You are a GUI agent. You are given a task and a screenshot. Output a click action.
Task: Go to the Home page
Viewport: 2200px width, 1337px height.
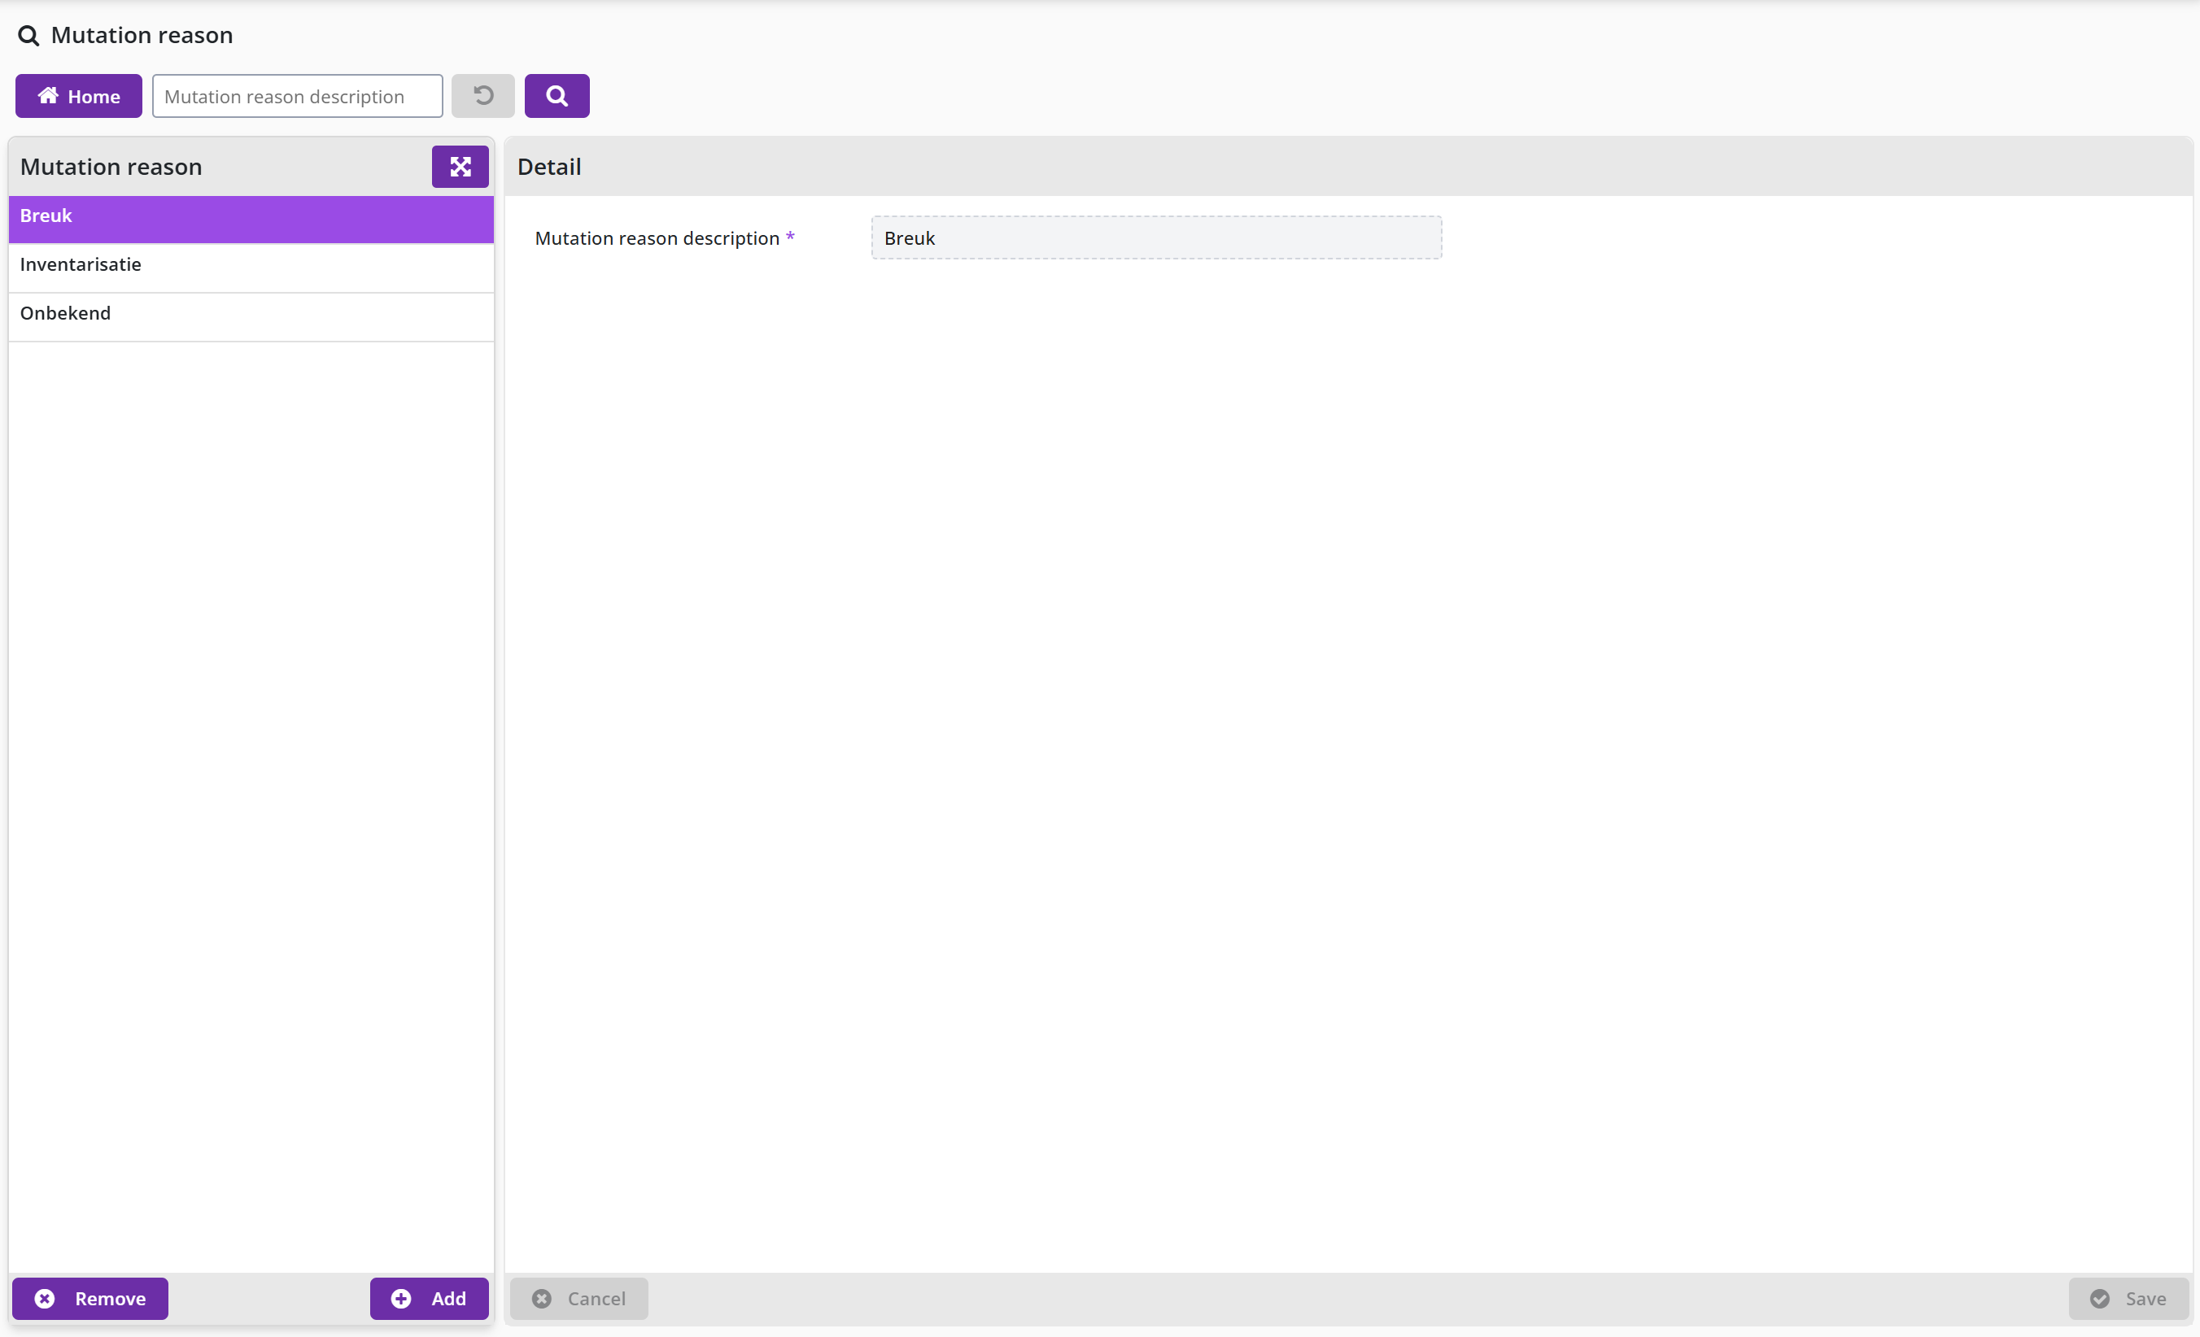(79, 95)
